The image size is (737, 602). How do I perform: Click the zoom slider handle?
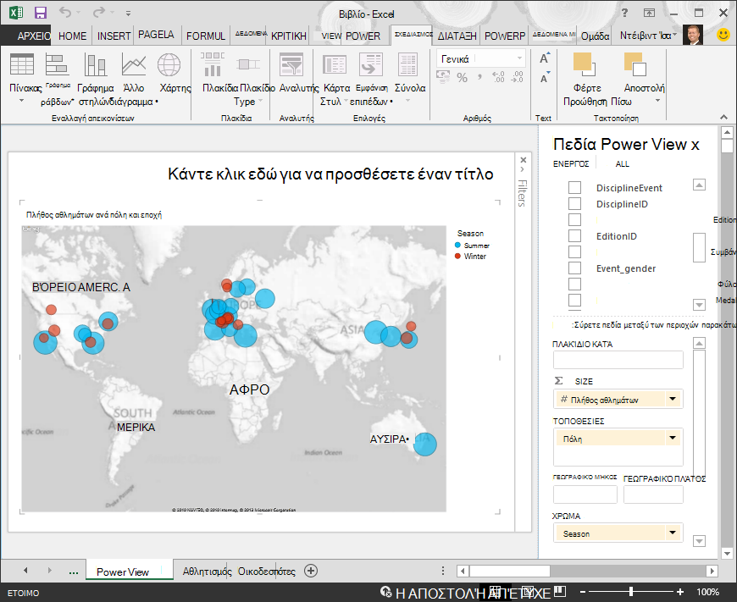click(631, 592)
